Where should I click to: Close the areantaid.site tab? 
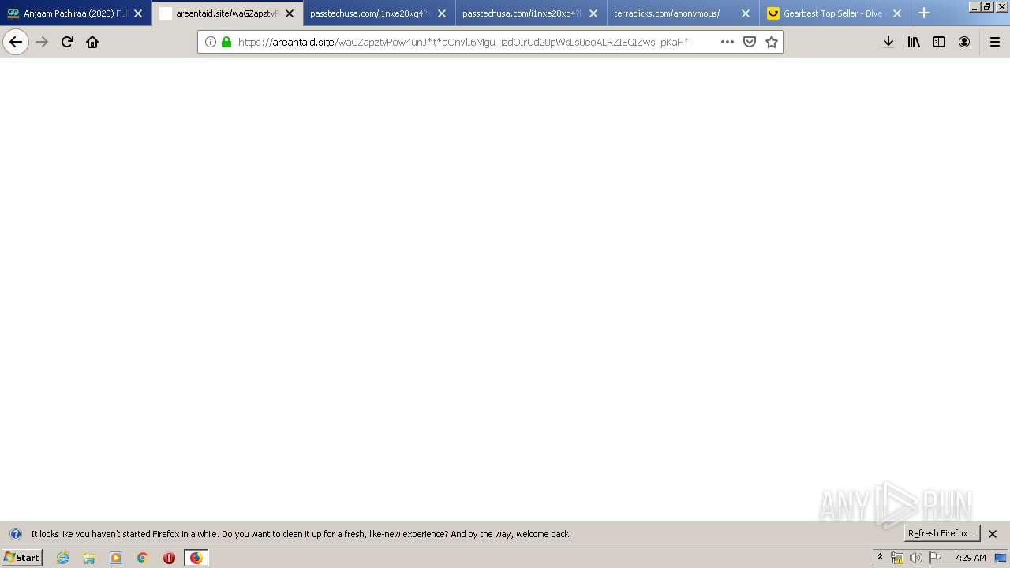(290, 13)
